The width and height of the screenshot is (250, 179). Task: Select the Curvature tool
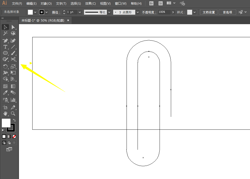[13, 41]
